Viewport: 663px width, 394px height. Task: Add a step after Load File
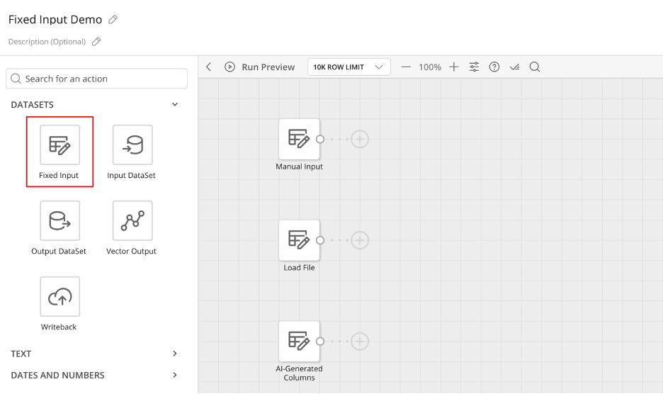tap(360, 240)
